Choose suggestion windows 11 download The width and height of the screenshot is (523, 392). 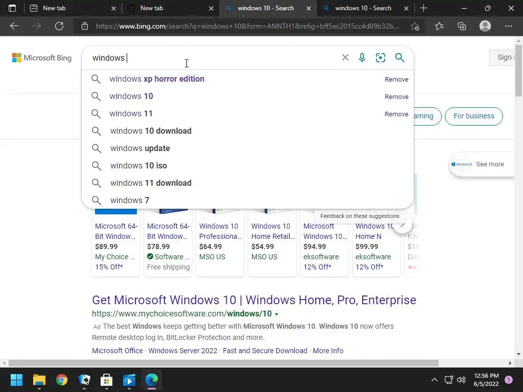click(151, 183)
